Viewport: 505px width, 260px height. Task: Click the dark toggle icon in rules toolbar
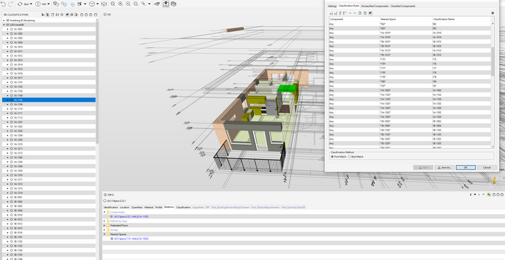pyautogui.click(x=370, y=13)
